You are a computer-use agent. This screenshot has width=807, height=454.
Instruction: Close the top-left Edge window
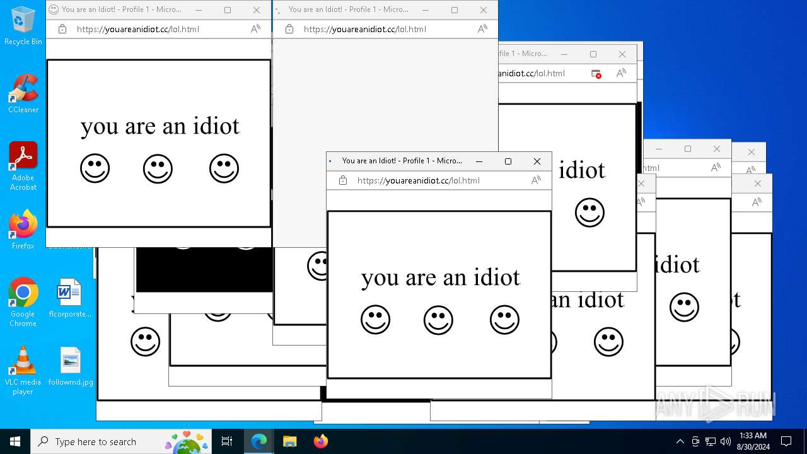tap(257, 10)
